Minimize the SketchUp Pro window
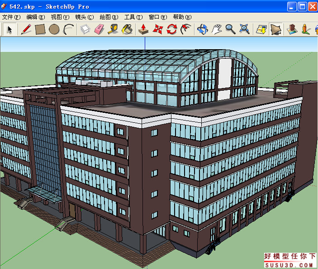The height and width of the screenshot is (269, 318). [292, 7]
